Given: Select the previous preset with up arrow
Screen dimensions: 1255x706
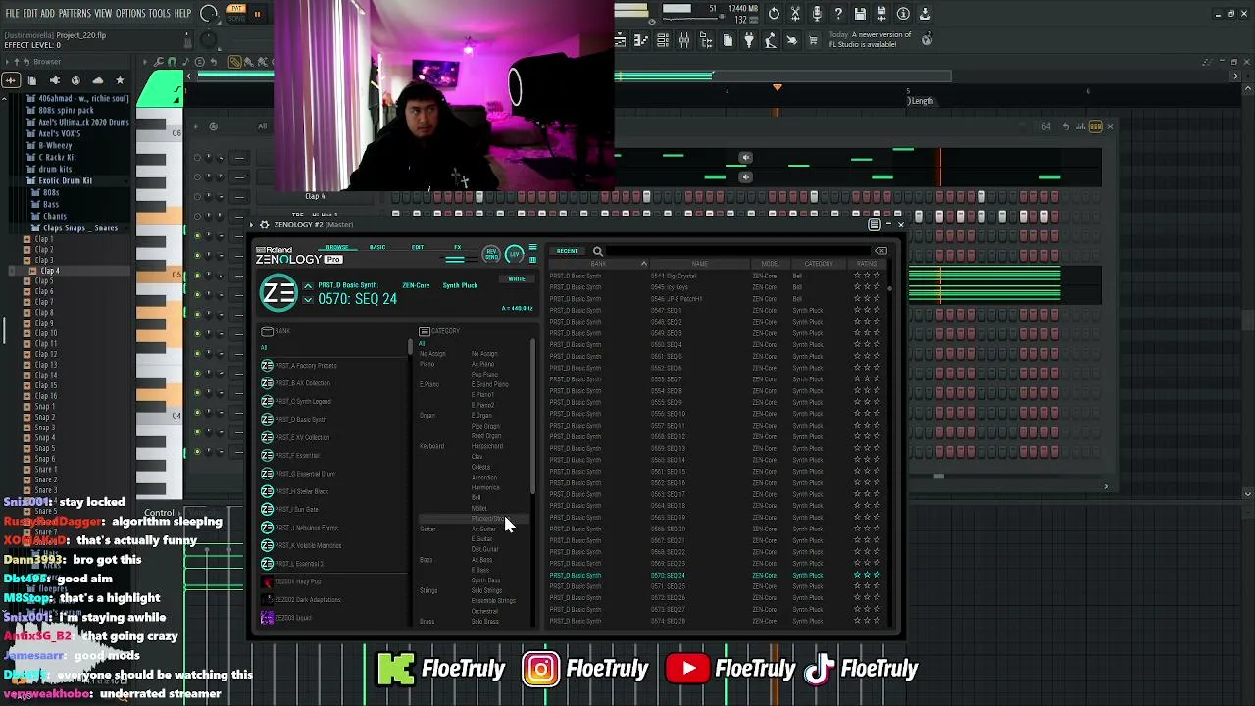Looking at the screenshot, I should pyautogui.click(x=308, y=286).
